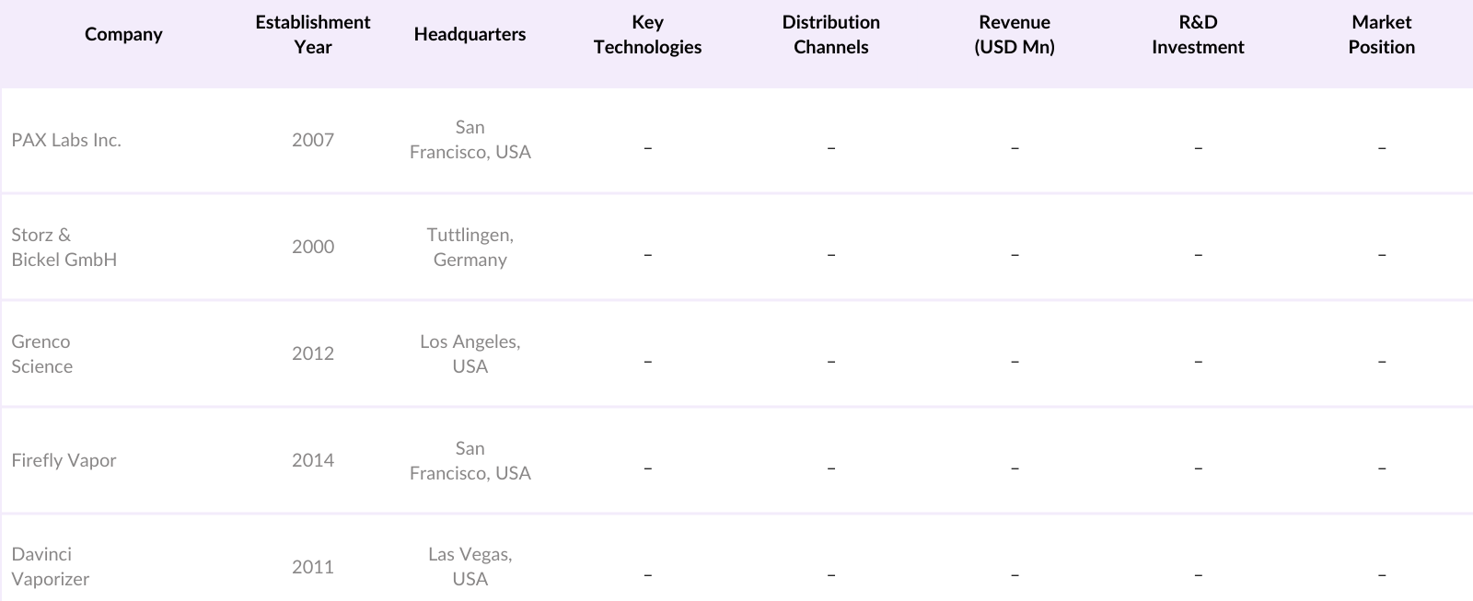Select the Los Angeles, USA cell
1473x601 pixels.
click(x=470, y=353)
